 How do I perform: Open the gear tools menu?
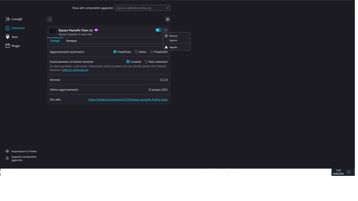click(168, 19)
